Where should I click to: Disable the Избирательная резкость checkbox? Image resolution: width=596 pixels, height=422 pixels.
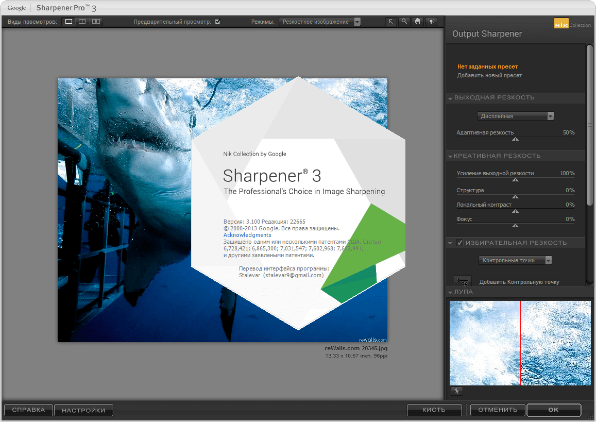(x=460, y=243)
